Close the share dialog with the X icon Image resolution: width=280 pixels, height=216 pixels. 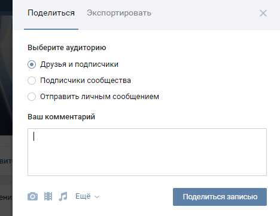[x=263, y=13]
